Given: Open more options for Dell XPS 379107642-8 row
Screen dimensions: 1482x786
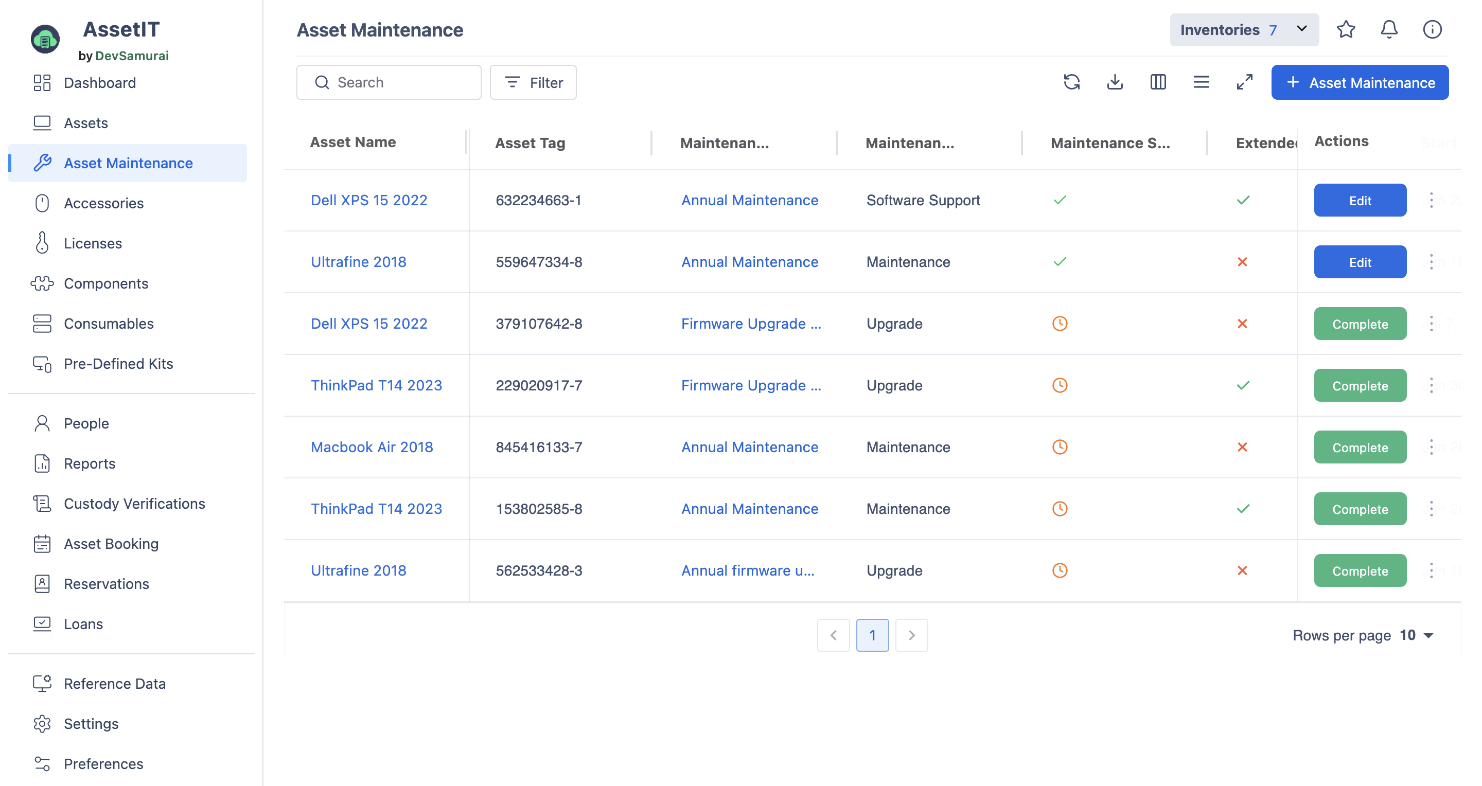Looking at the screenshot, I should point(1432,324).
